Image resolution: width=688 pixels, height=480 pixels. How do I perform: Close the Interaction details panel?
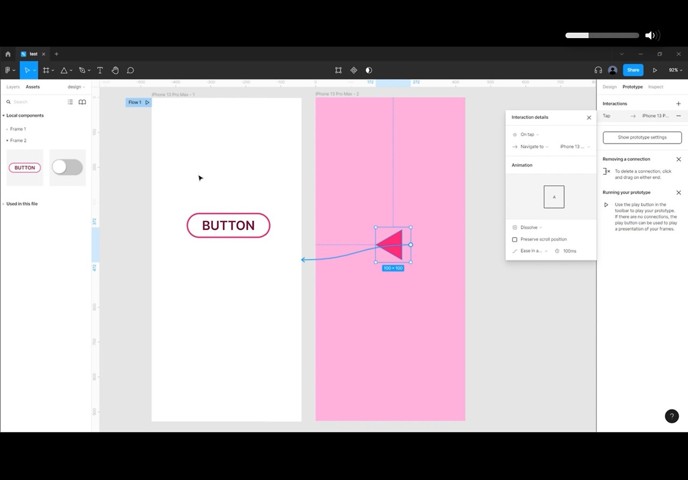click(x=589, y=118)
